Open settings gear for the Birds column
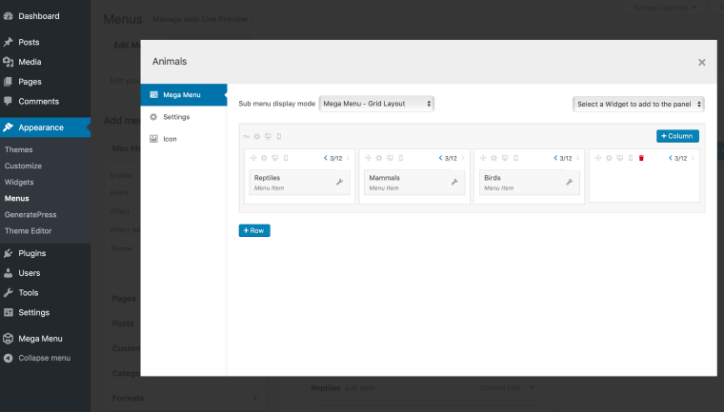The height and width of the screenshot is (412, 724). click(494, 158)
